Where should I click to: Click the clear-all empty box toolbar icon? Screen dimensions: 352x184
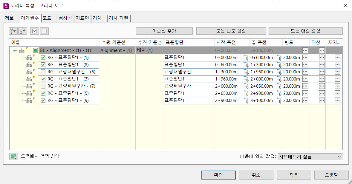coord(44,31)
